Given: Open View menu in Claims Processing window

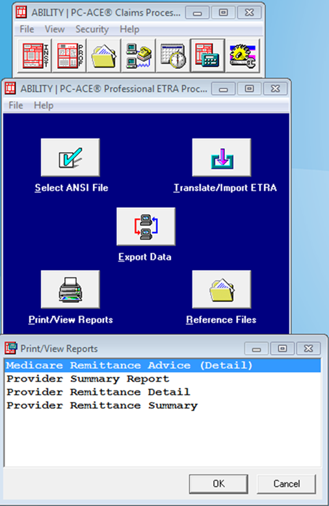Looking at the screenshot, I should coord(55,29).
